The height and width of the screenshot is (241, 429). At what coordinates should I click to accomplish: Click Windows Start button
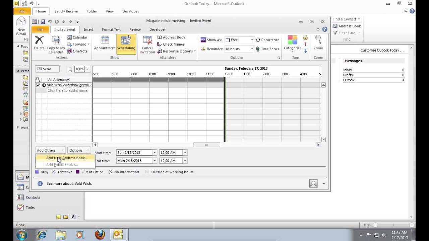click(21, 234)
